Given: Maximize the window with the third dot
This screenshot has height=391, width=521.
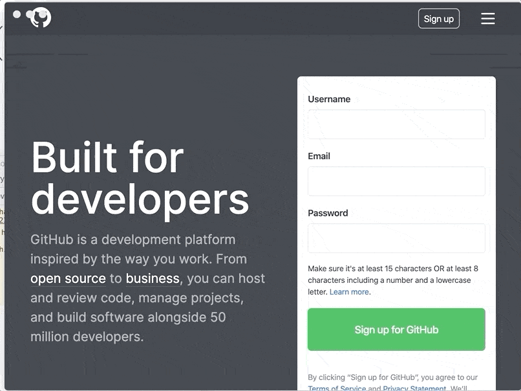Looking at the screenshot, I should click(43, 14).
